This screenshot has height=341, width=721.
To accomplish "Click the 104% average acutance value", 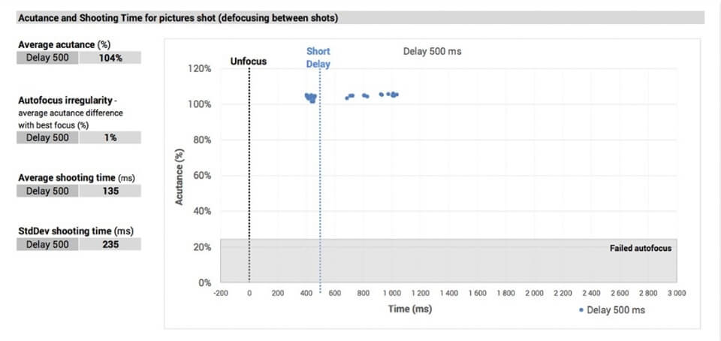I will [110, 58].
